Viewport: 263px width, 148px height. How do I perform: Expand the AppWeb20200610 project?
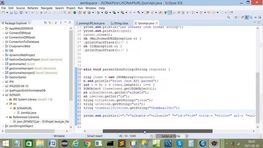pyautogui.click(x=3, y=28)
